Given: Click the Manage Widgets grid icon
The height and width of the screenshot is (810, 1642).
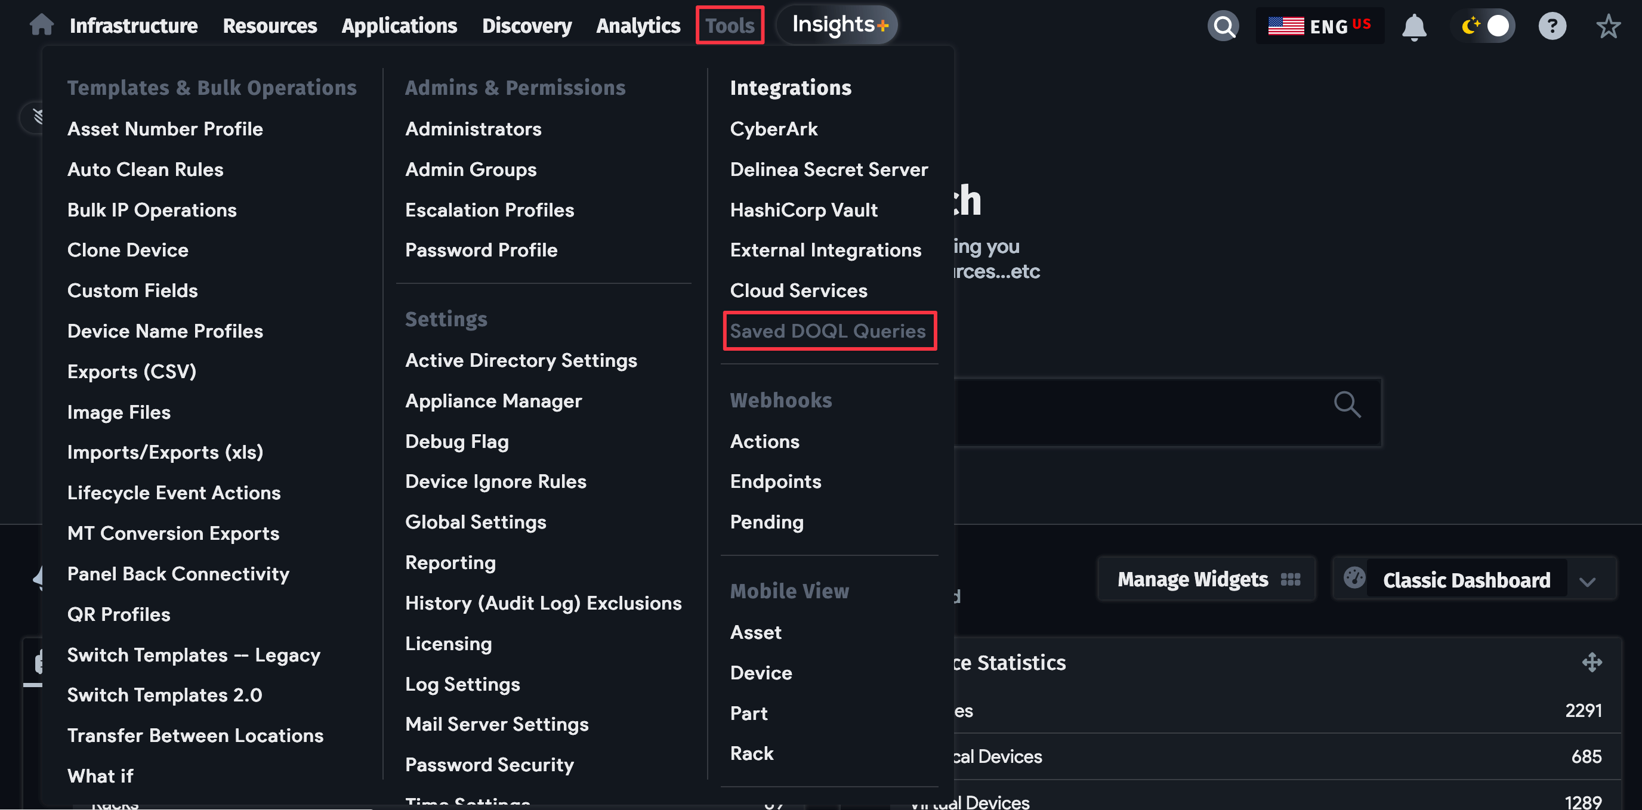Looking at the screenshot, I should (1291, 579).
